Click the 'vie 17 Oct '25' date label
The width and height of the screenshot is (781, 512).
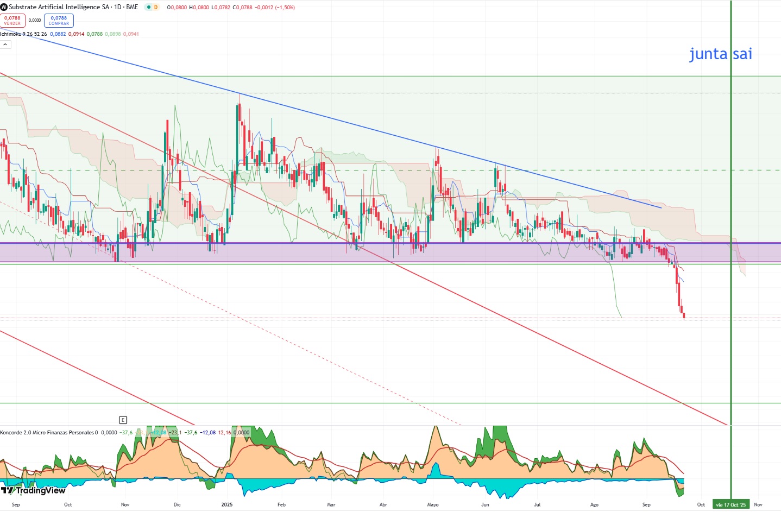pos(730,504)
